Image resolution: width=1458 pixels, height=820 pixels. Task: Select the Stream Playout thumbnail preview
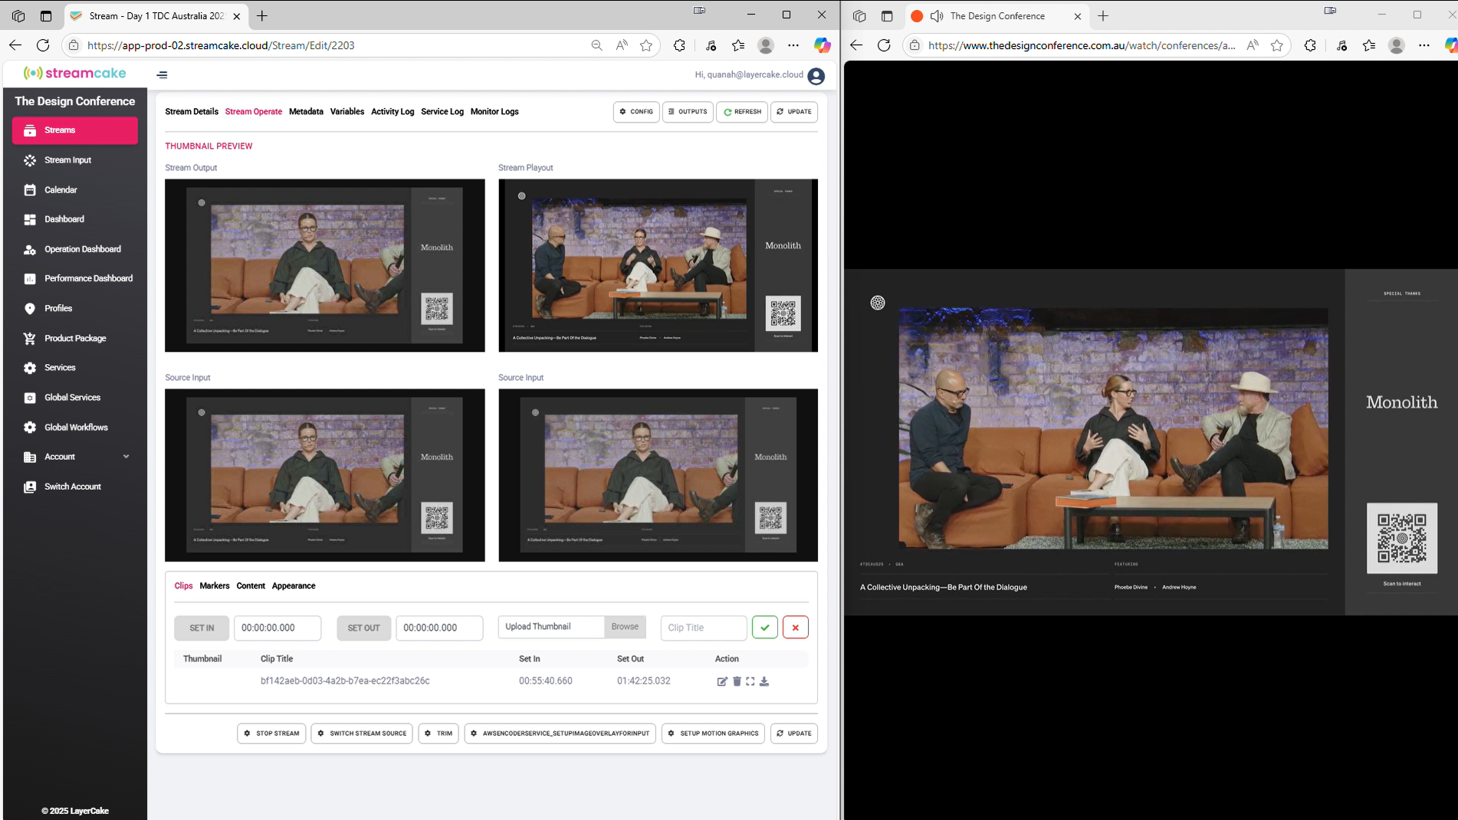click(658, 265)
